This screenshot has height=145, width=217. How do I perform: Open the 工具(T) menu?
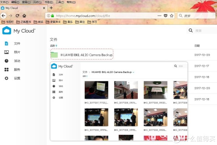60,2
